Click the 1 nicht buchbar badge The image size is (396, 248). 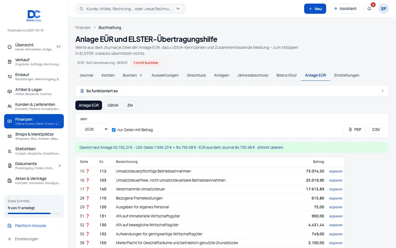(x=146, y=63)
